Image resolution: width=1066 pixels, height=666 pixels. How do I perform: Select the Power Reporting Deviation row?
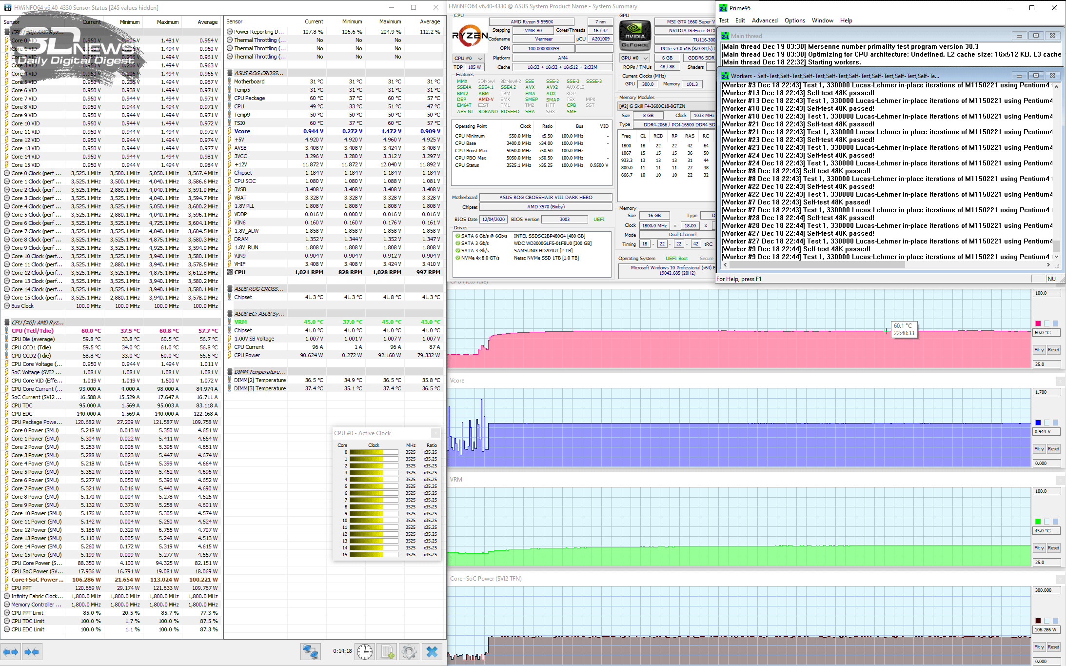[x=335, y=32]
